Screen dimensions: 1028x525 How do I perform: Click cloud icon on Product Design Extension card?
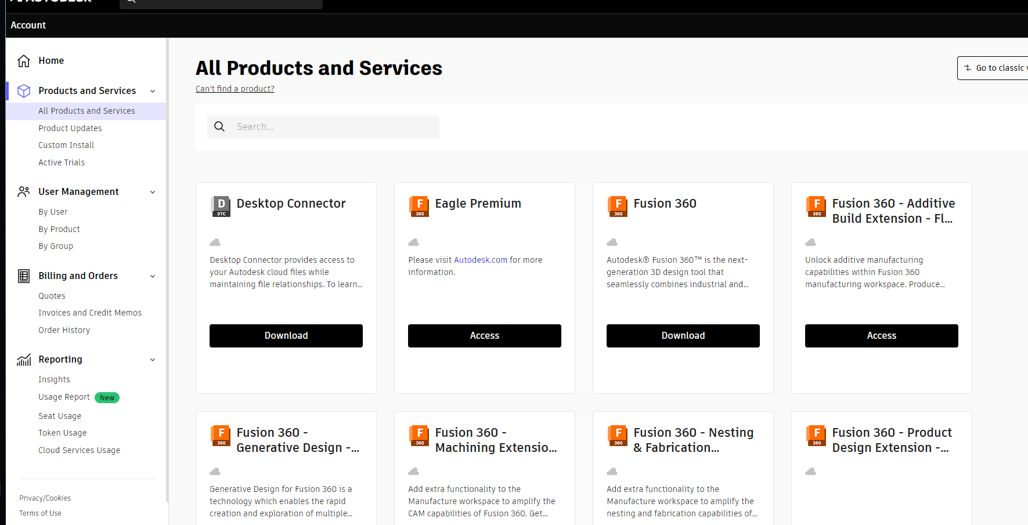pos(810,472)
